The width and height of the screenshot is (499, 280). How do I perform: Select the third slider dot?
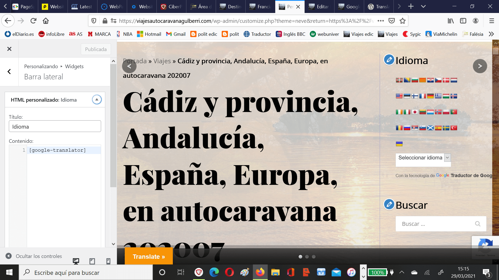point(314,257)
